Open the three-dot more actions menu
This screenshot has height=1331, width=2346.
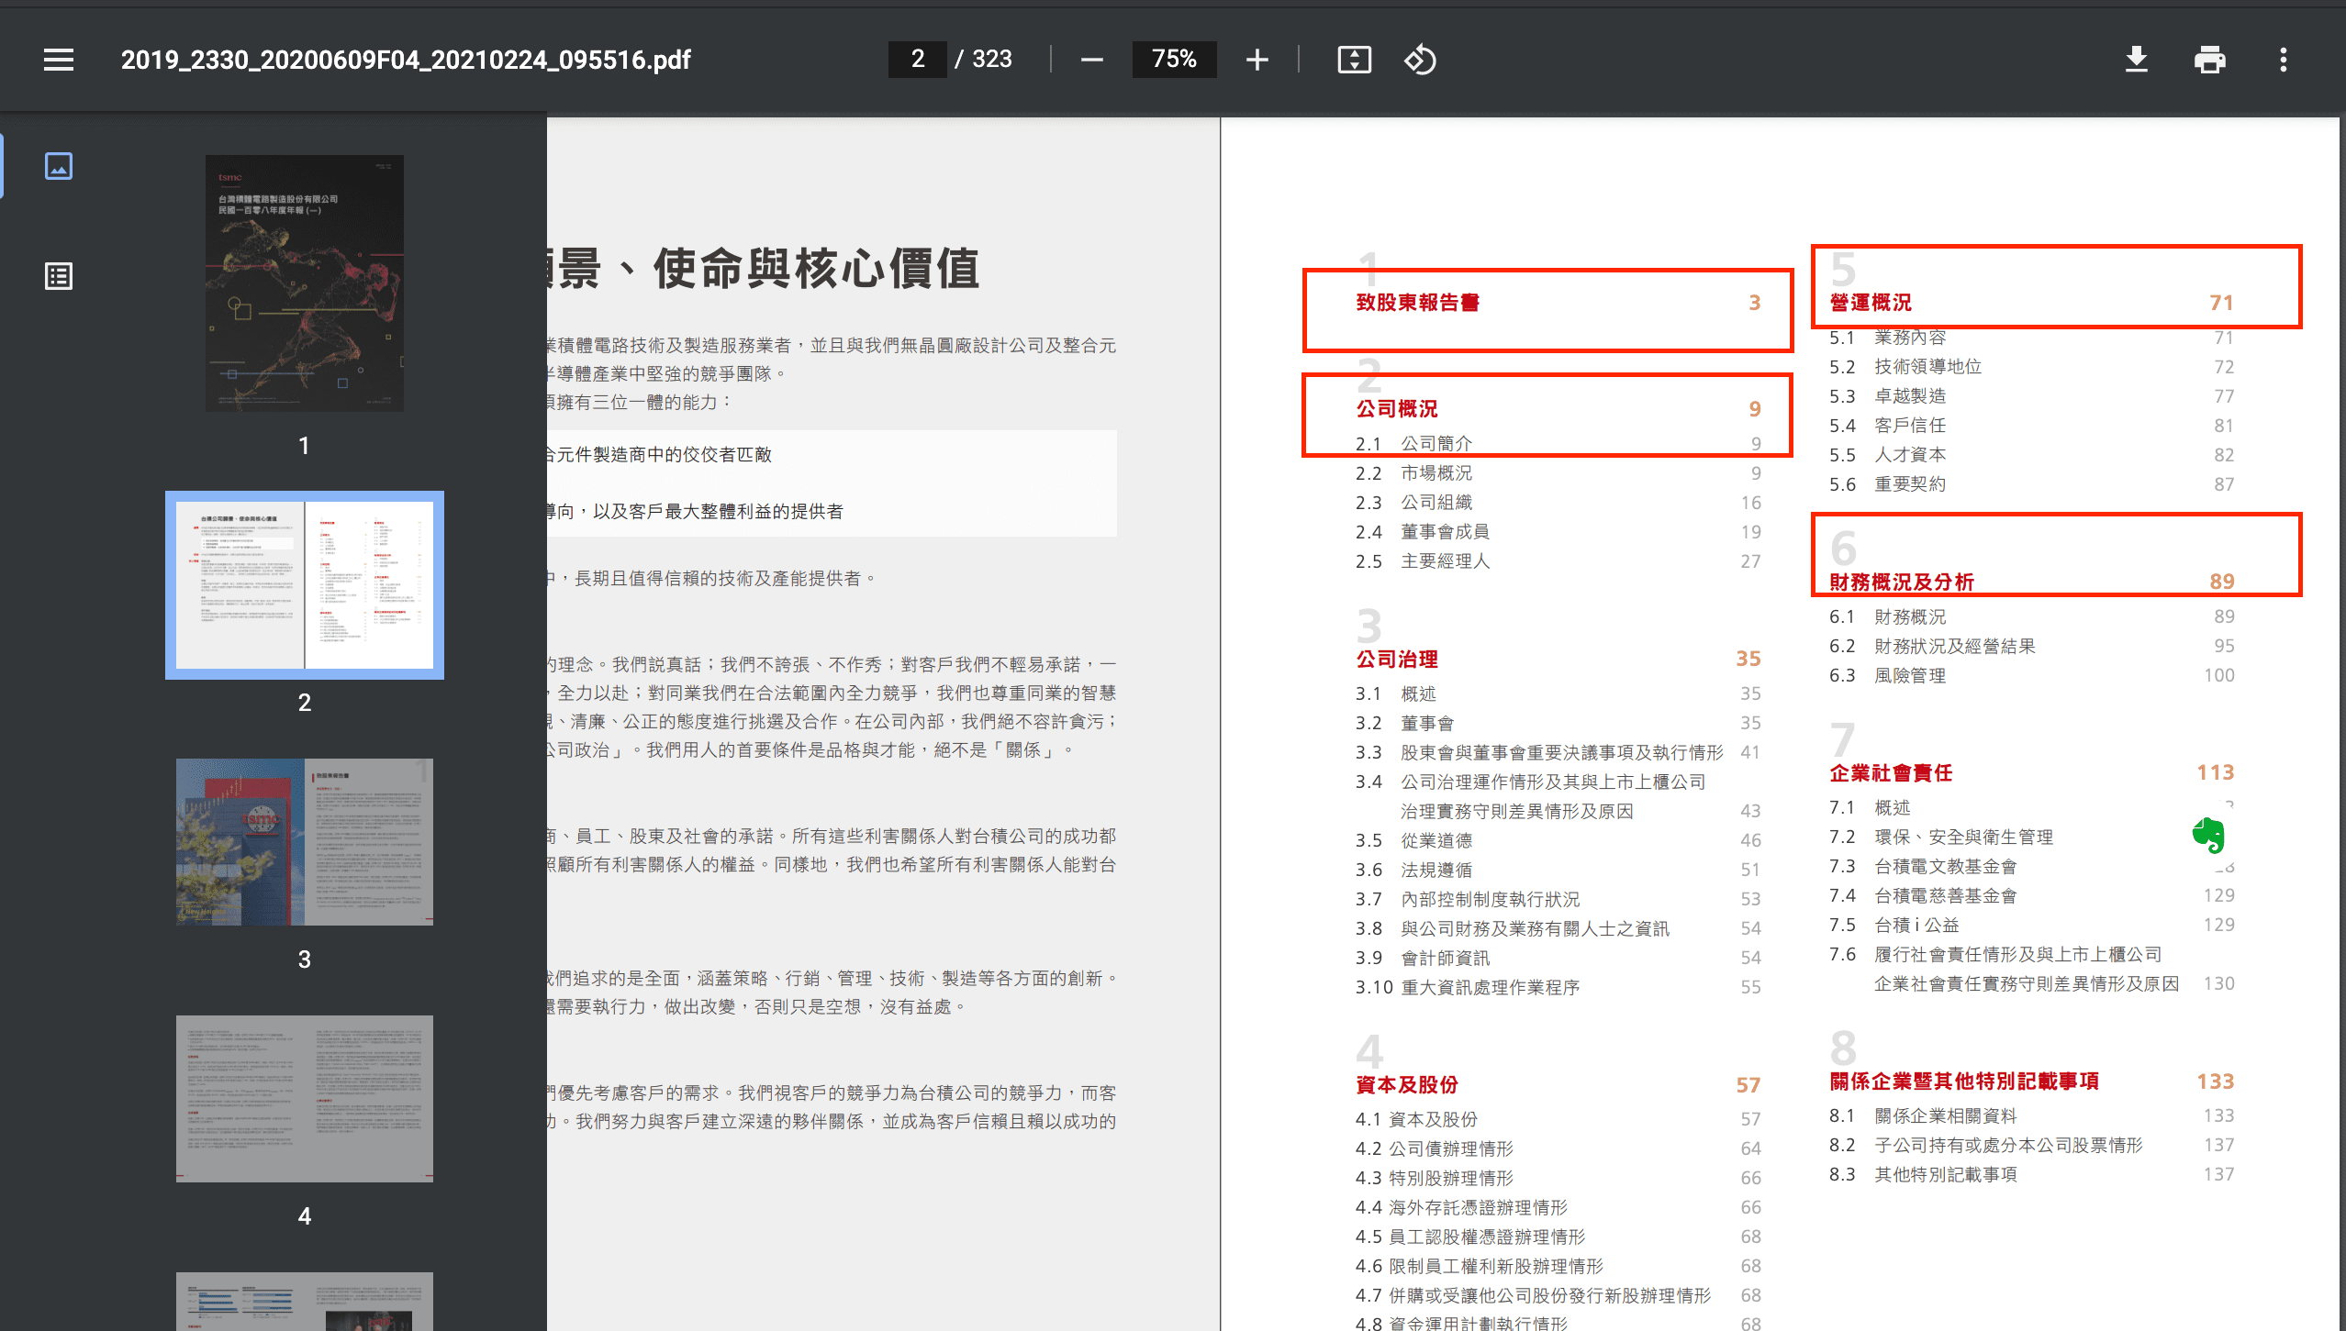(2283, 60)
